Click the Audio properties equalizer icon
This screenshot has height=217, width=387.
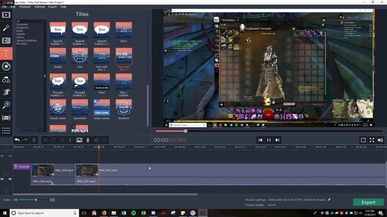click(105, 140)
